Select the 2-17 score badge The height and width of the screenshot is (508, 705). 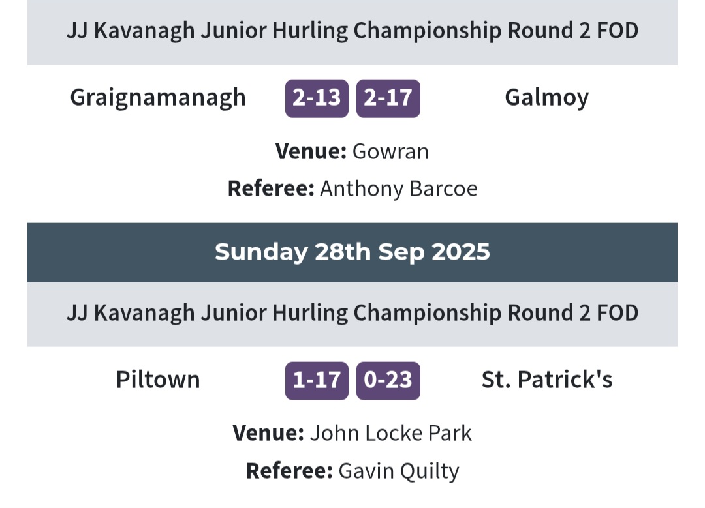coord(388,98)
